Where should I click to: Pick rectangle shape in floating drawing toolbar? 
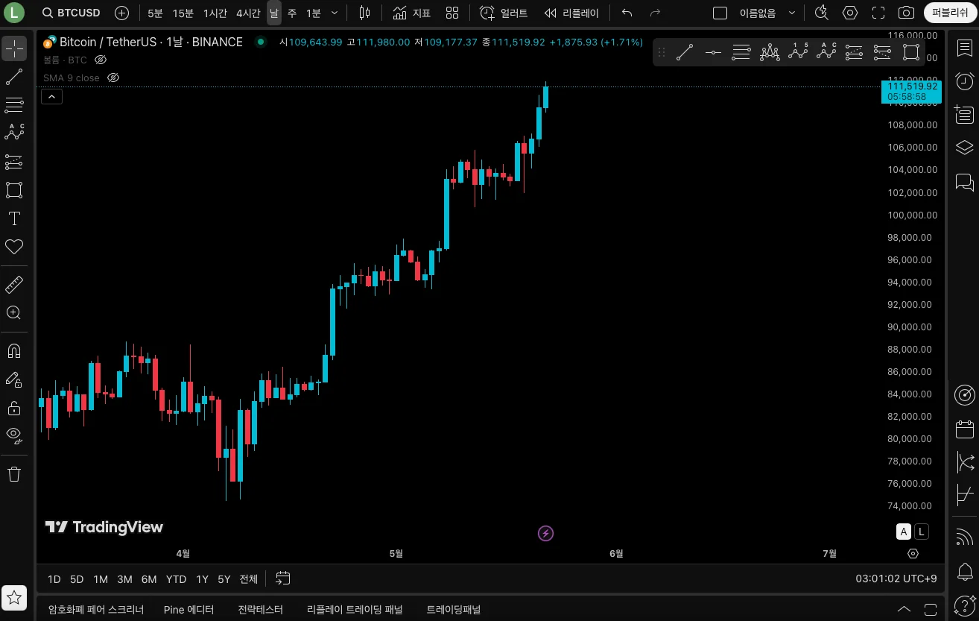(x=910, y=52)
